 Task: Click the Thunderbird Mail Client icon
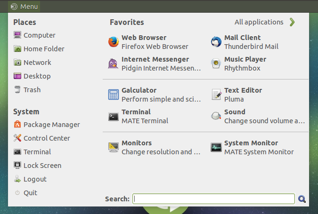pos(216,42)
